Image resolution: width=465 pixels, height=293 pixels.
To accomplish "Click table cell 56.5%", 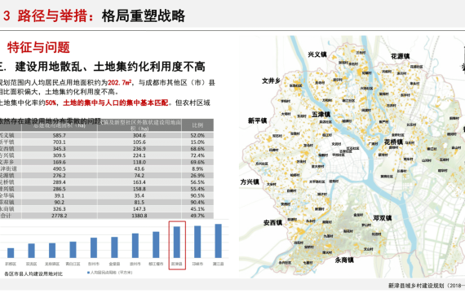I will click(197, 182).
